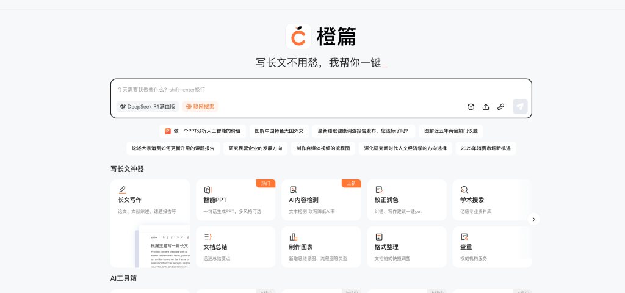Select suggestion 制作自媒体视频的流程图

(323, 148)
